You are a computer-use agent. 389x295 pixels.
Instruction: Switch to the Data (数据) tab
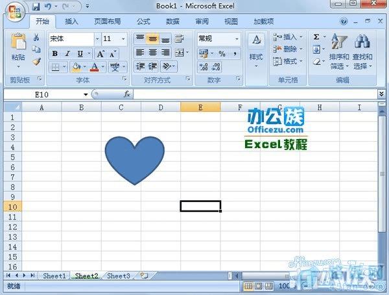click(x=172, y=21)
